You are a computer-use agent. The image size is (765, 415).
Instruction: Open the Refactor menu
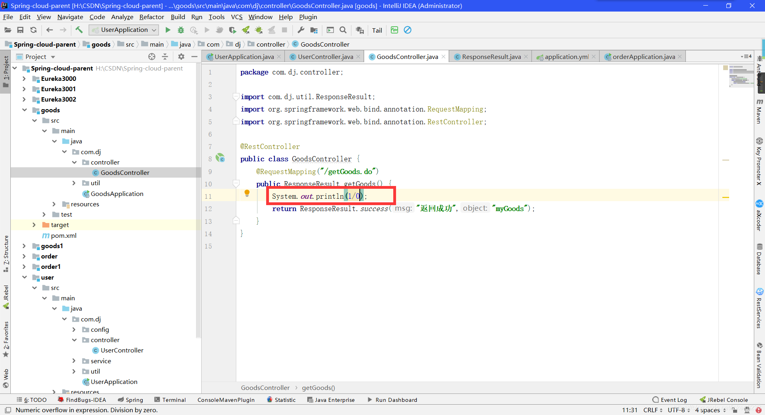pos(151,17)
